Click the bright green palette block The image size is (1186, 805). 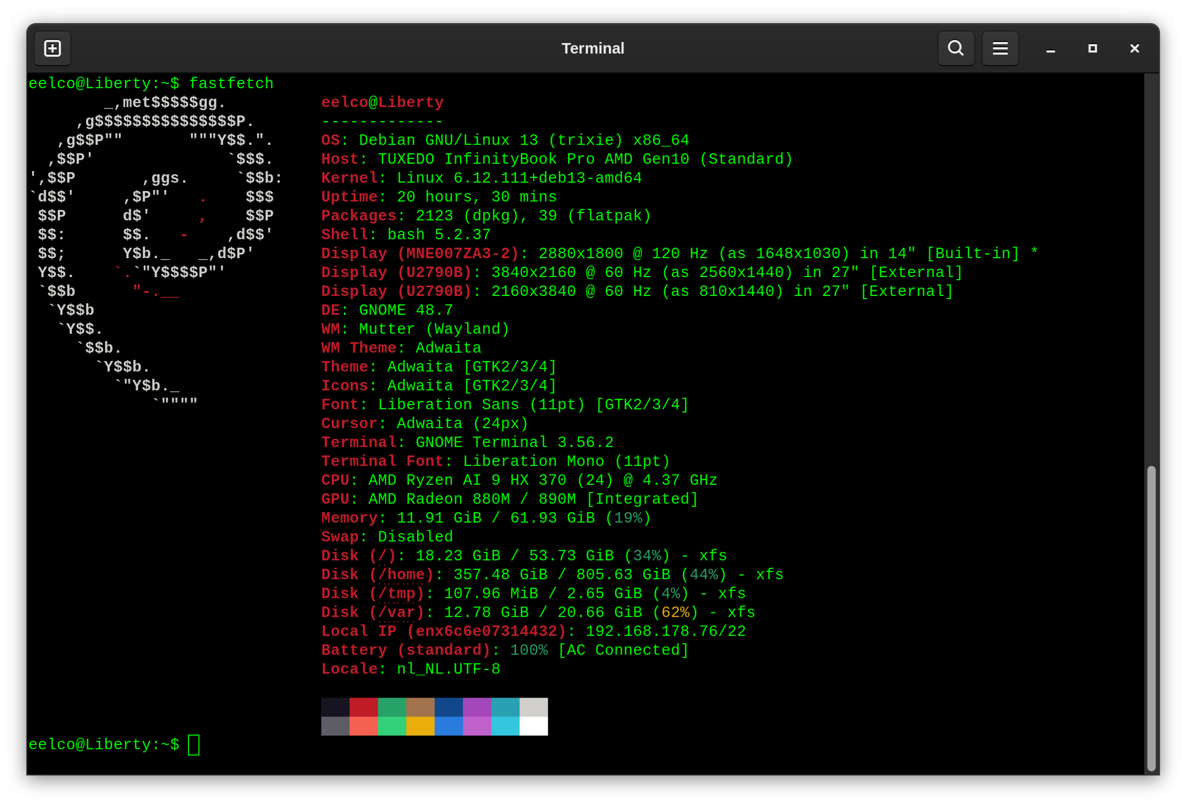392,726
